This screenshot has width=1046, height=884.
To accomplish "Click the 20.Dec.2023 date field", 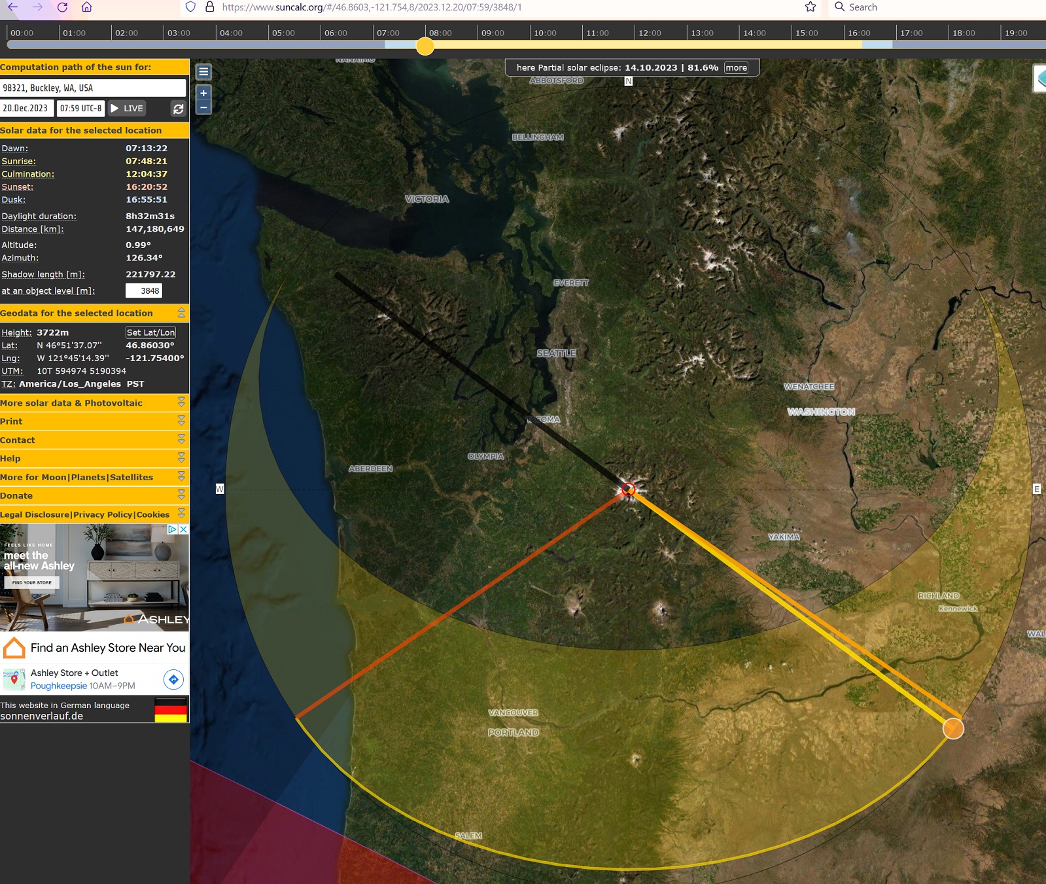I will click(x=26, y=109).
